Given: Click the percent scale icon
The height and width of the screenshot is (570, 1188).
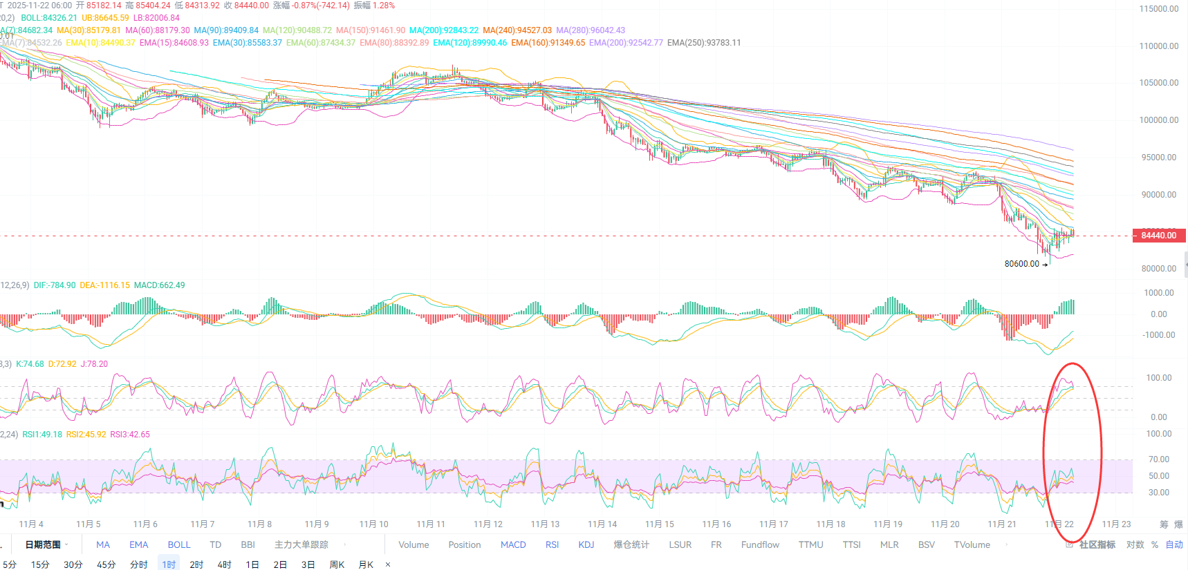Looking at the screenshot, I should [1155, 544].
